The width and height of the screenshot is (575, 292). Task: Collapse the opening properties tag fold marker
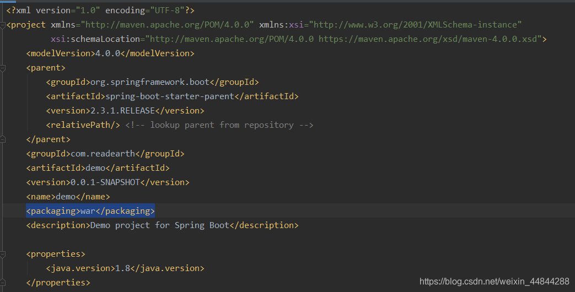[3, 255]
